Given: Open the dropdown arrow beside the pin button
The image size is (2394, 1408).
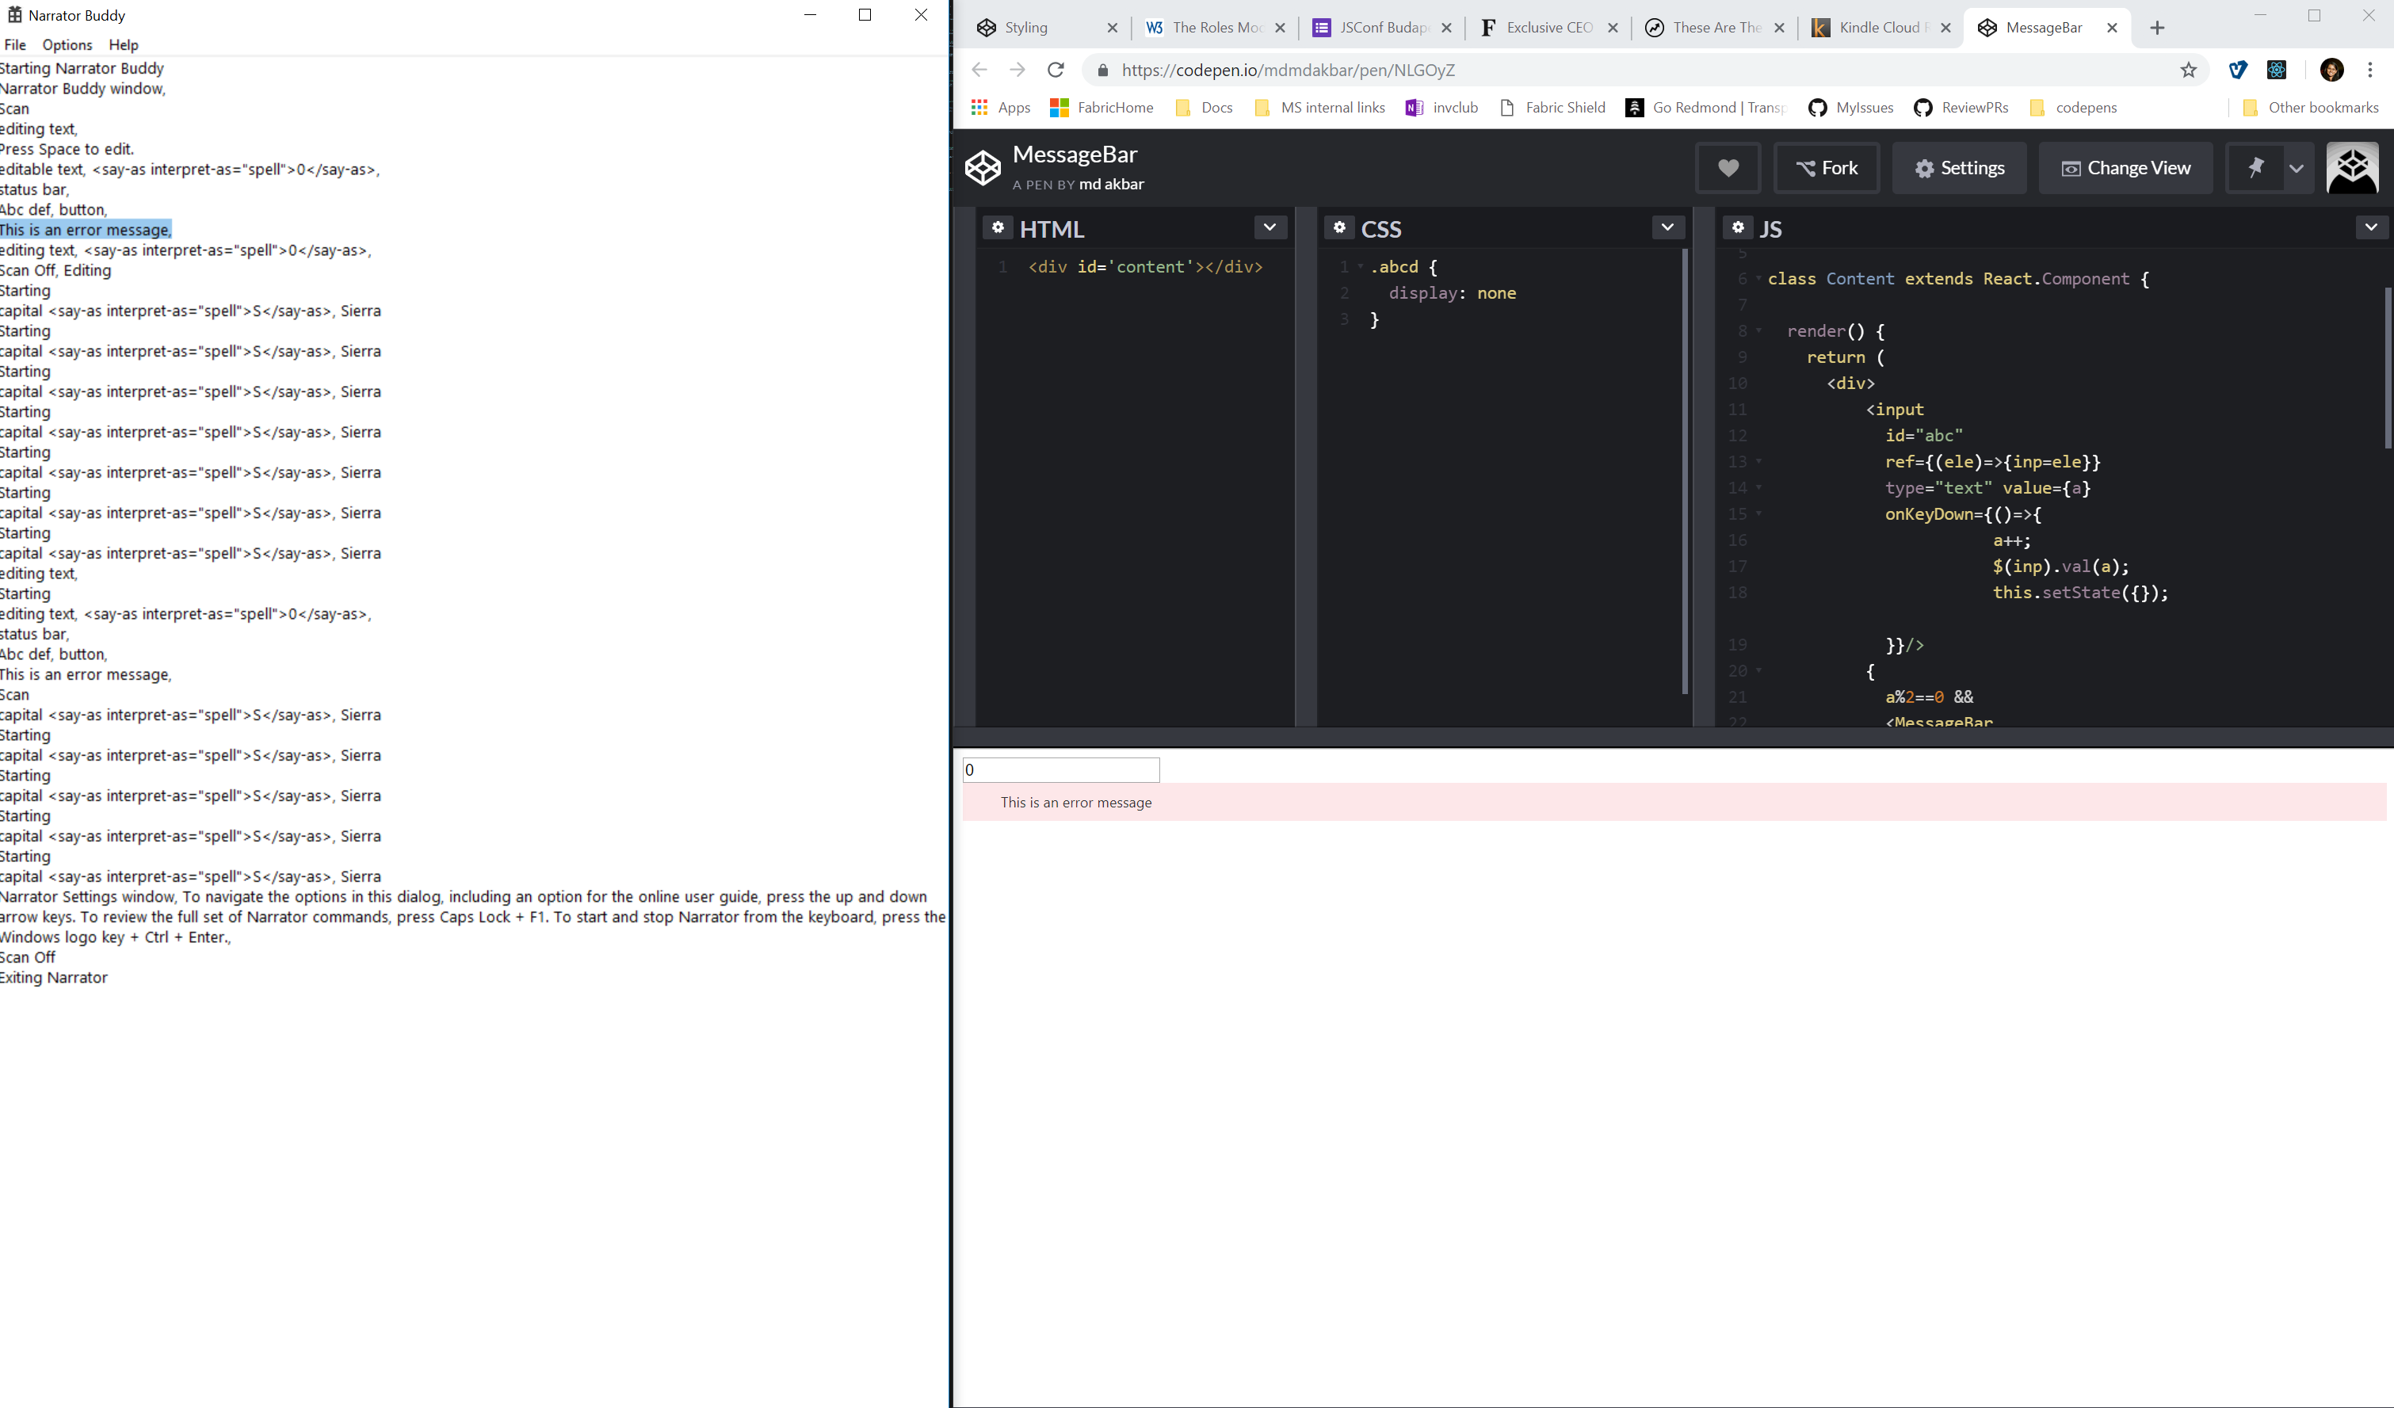Looking at the screenshot, I should 2299,167.
